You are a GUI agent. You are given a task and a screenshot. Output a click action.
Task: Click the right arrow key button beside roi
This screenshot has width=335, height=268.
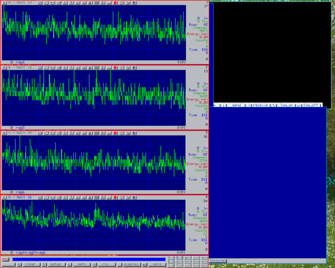[x=94, y=264]
